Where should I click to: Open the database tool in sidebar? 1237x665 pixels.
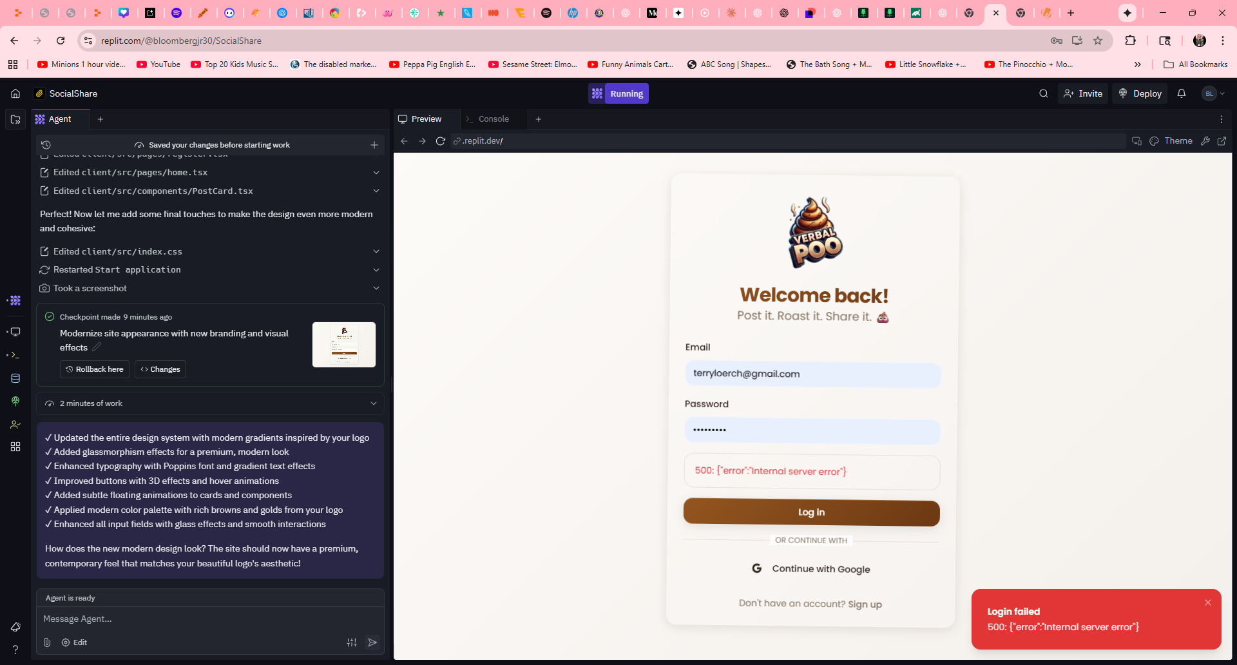pyautogui.click(x=15, y=378)
